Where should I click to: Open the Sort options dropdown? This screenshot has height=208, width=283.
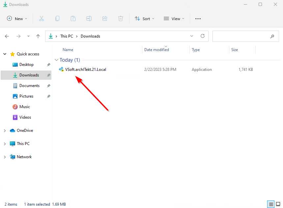pyautogui.click(x=144, y=18)
